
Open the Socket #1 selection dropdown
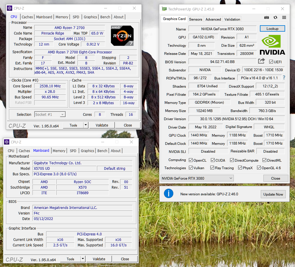pos(62,114)
